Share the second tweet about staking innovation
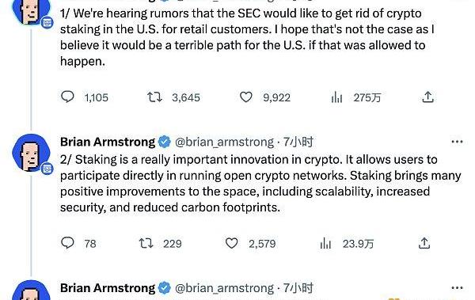The image size is (475, 300). [x=424, y=243]
